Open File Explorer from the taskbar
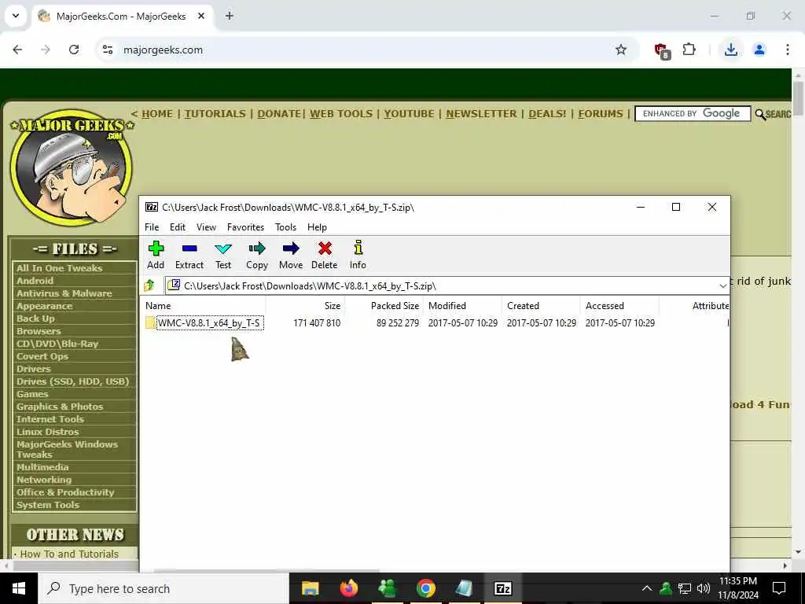Viewport: 805px width, 604px height. (x=310, y=588)
